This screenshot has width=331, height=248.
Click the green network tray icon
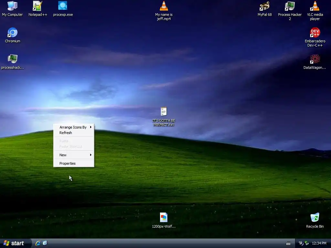pyautogui.click(x=307, y=243)
